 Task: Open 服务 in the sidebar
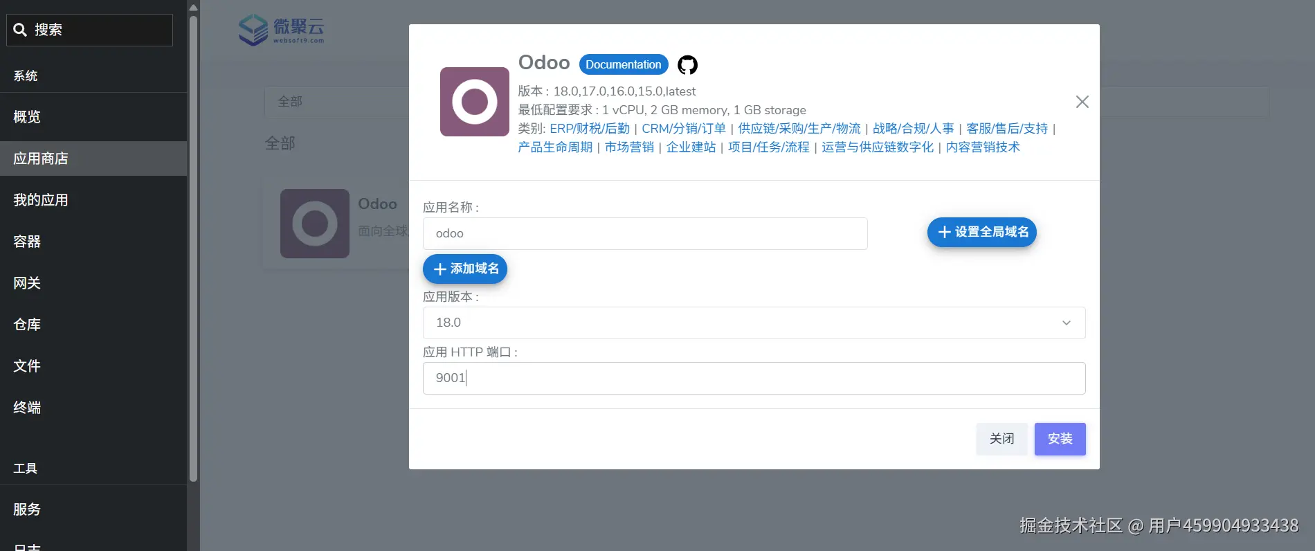point(93,509)
